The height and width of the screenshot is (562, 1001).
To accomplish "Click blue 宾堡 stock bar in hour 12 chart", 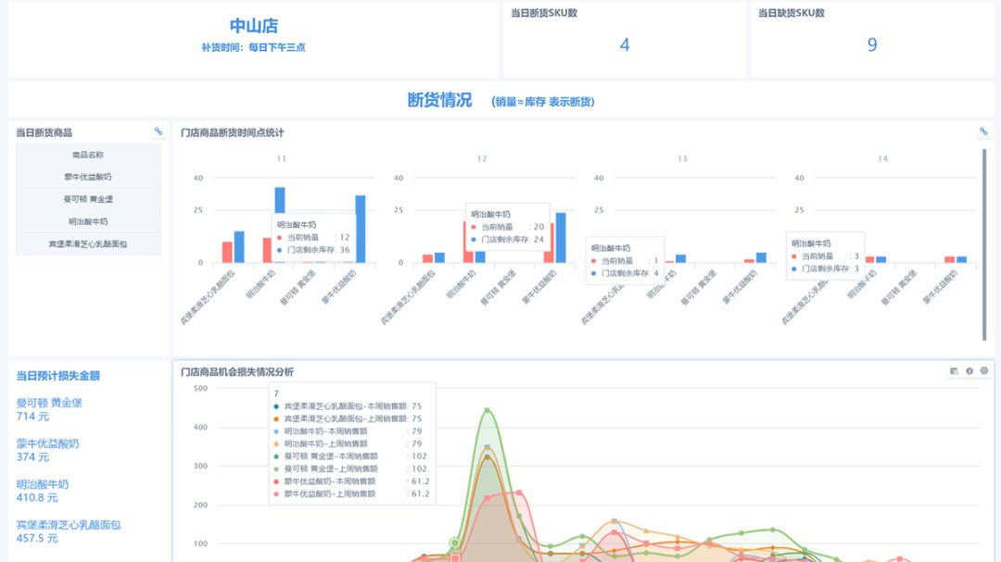I will pos(440,257).
